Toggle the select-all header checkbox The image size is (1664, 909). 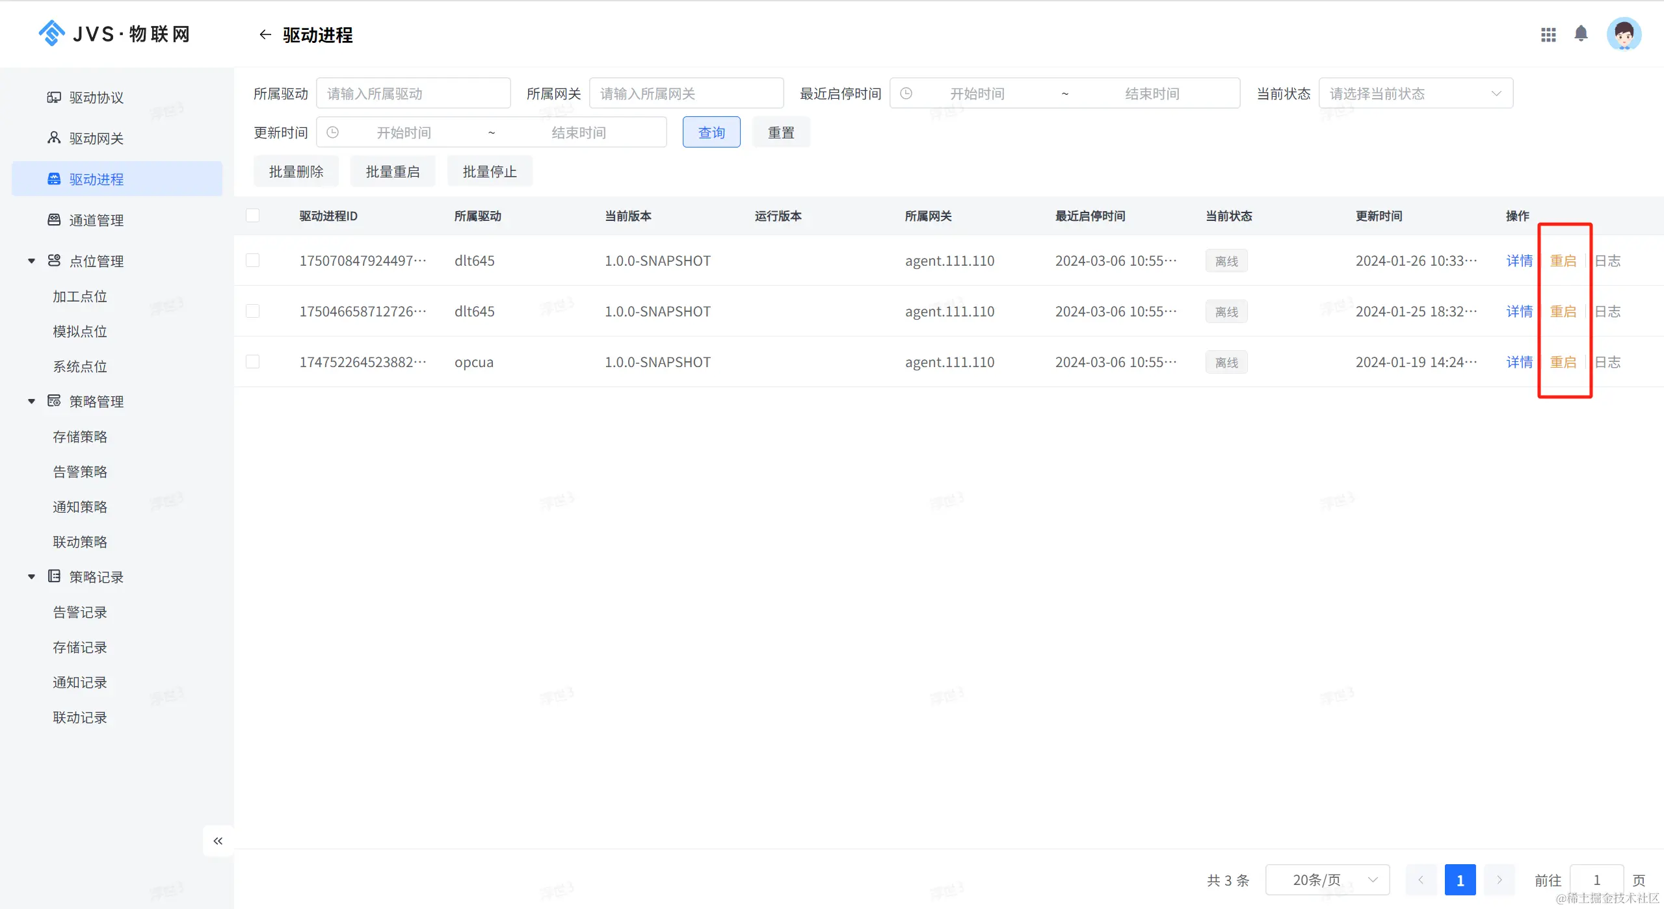[253, 216]
